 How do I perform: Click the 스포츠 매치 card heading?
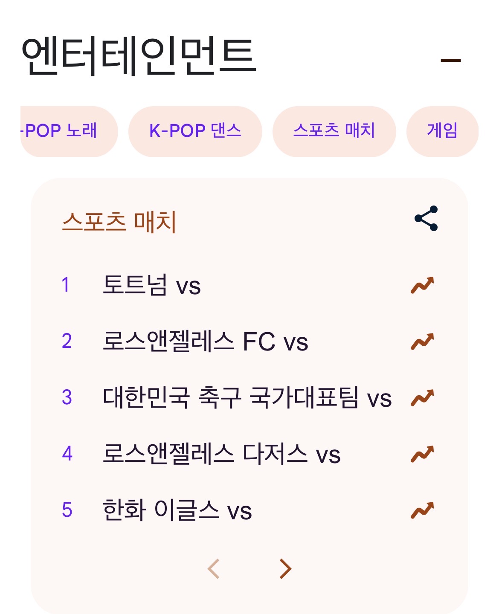pos(119,222)
